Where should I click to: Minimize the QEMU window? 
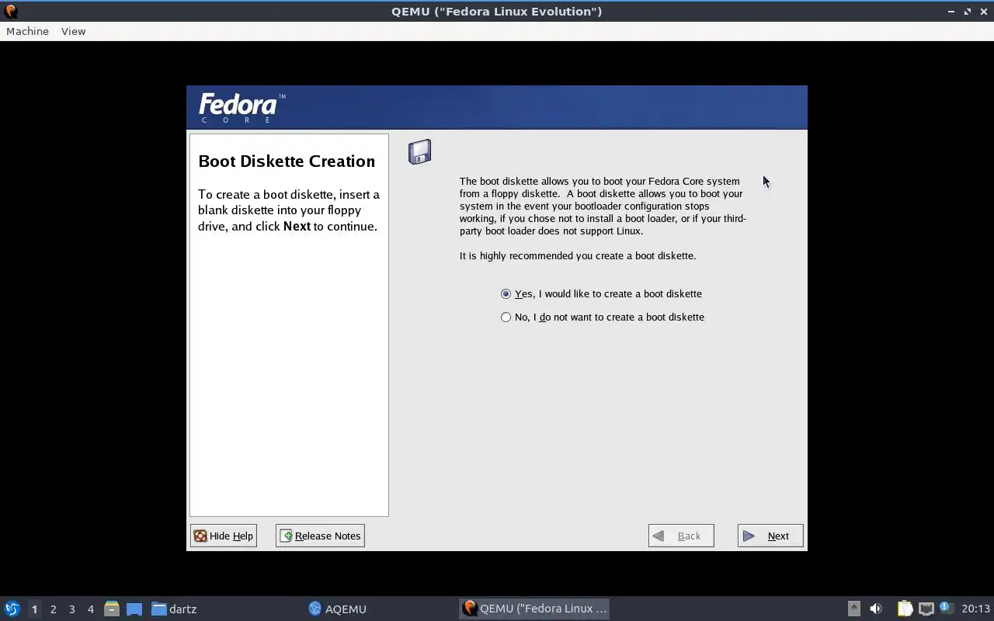951,12
